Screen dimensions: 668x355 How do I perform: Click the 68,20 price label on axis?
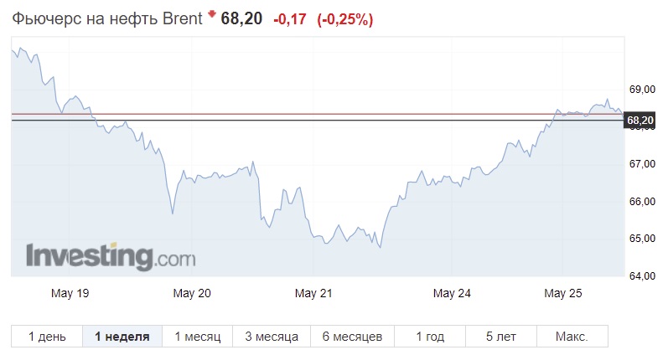(x=640, y=121)
